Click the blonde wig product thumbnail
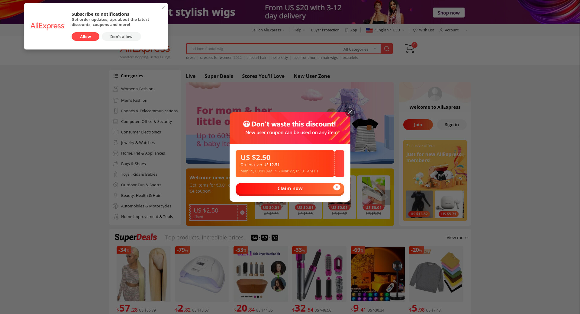Screen dimensions: 580x314 [144, 274]
